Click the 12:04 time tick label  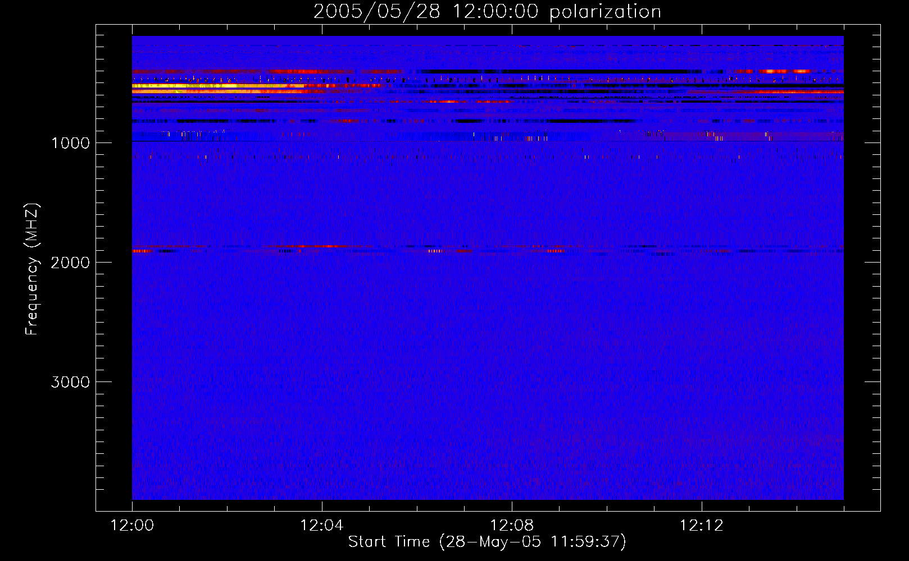pyautogui.click(x=322, y=525)
